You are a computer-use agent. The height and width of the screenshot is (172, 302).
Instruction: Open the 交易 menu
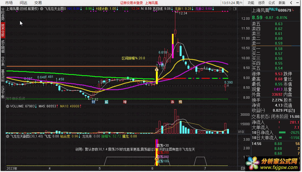(38, 3)
